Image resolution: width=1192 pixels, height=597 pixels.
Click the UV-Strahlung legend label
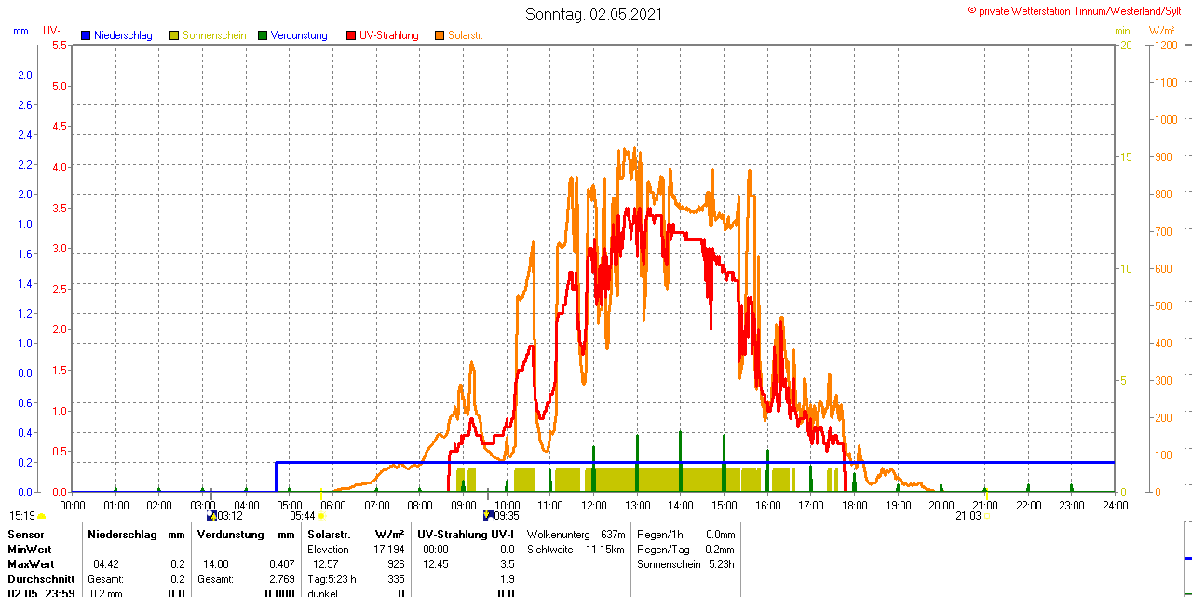[389, 35]
